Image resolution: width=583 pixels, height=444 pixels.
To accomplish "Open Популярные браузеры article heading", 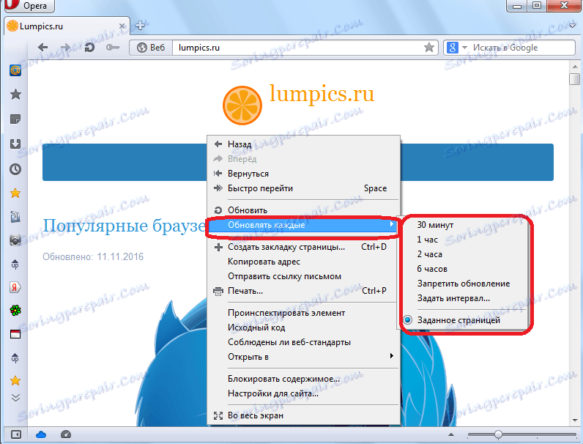I will pos(125,226).
